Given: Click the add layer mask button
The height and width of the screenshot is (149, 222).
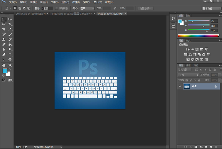Looking at the screenshot, I should [x=196, y=147].
